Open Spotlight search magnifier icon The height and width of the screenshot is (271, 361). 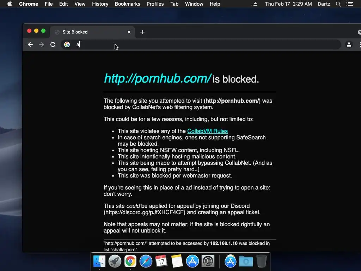[338, 4]
